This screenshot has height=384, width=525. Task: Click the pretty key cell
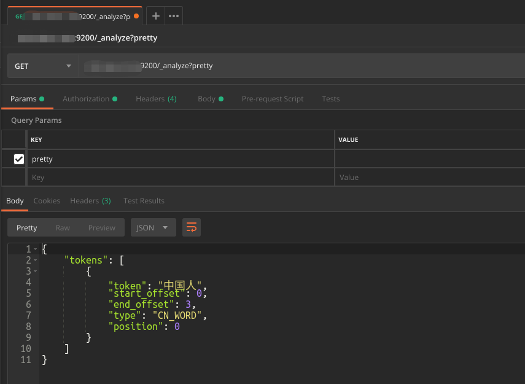tap(181, 159)
